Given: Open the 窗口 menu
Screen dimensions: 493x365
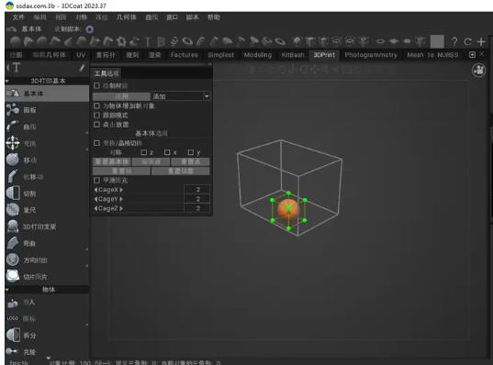Looking at the screenshot, I should [x=172, y=17].
